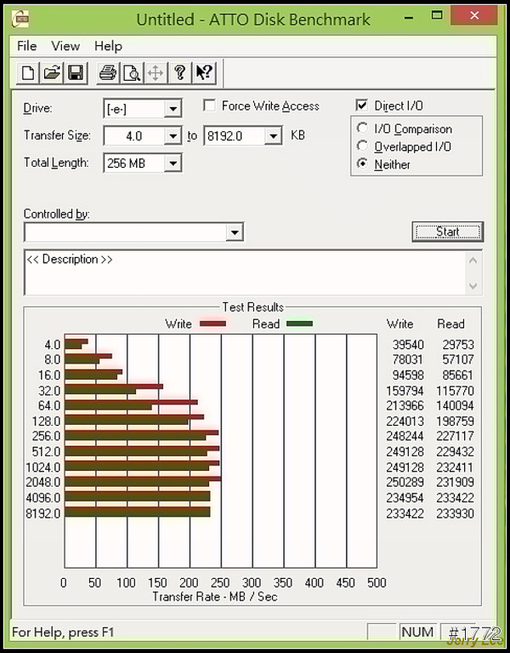Click the Open file toolbar icon
Viewport: 510px width, 653px height.
(52, 73)
